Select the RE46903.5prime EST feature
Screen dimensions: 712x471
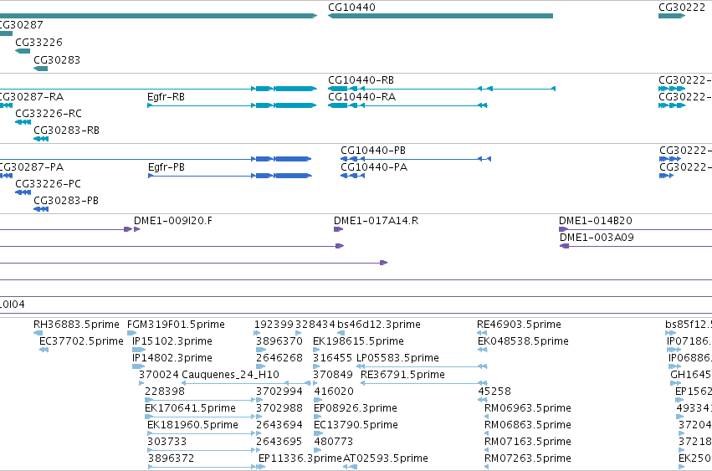(482, 333)
